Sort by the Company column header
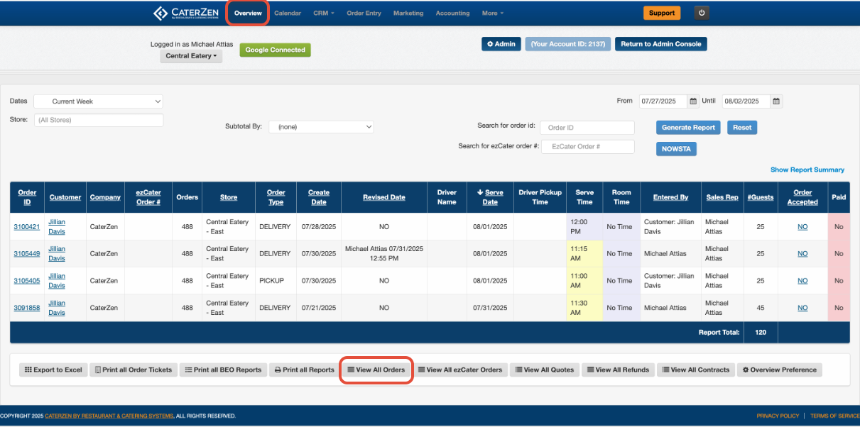The height and width of the screenshot is (427, 860). tap(105, 197)
